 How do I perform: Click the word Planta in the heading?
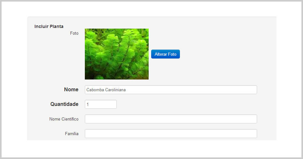pyautogui.click(x=56, y=26)
